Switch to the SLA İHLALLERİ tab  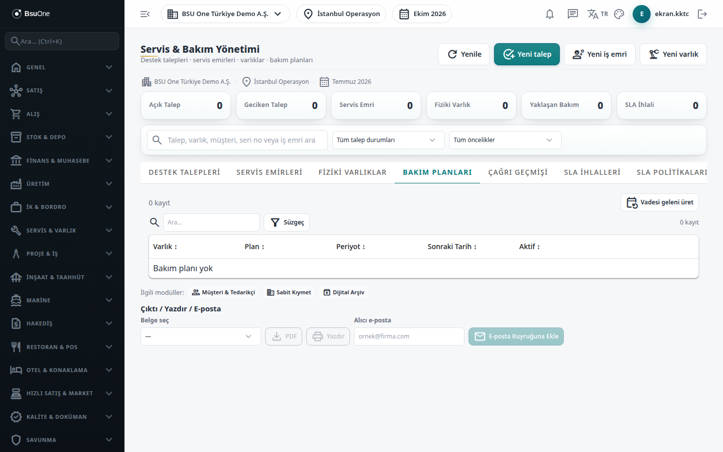click(x=592, y=172)
